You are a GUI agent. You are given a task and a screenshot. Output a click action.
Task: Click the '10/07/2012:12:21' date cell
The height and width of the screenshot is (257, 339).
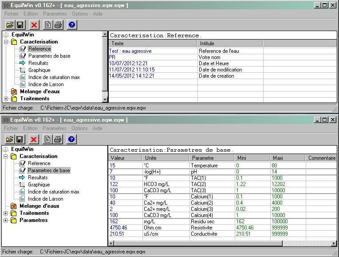click(x=153, y=63)
